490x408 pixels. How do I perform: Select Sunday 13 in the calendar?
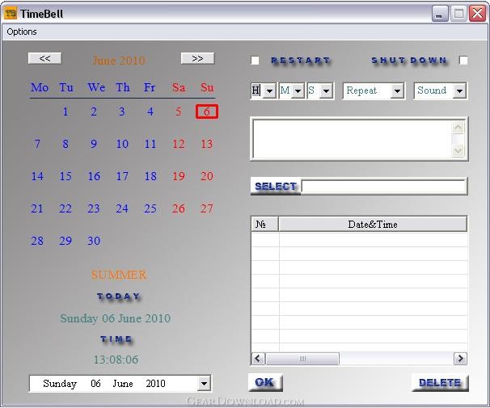click(206, 144)
